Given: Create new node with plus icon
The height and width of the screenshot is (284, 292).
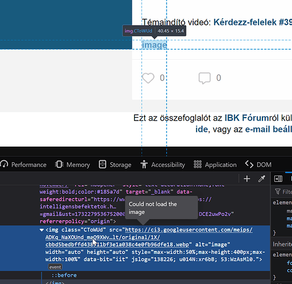Looking at the screenshot, I should pyautogui.click(x=247, y=178).
